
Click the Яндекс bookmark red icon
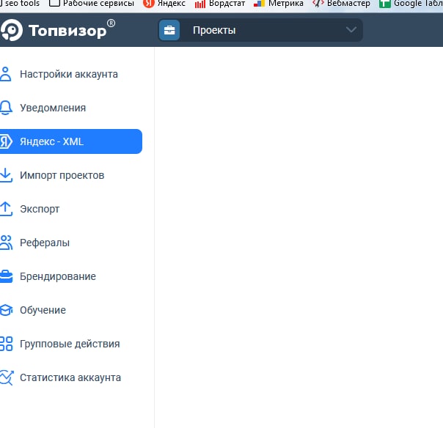pos(149,4)
